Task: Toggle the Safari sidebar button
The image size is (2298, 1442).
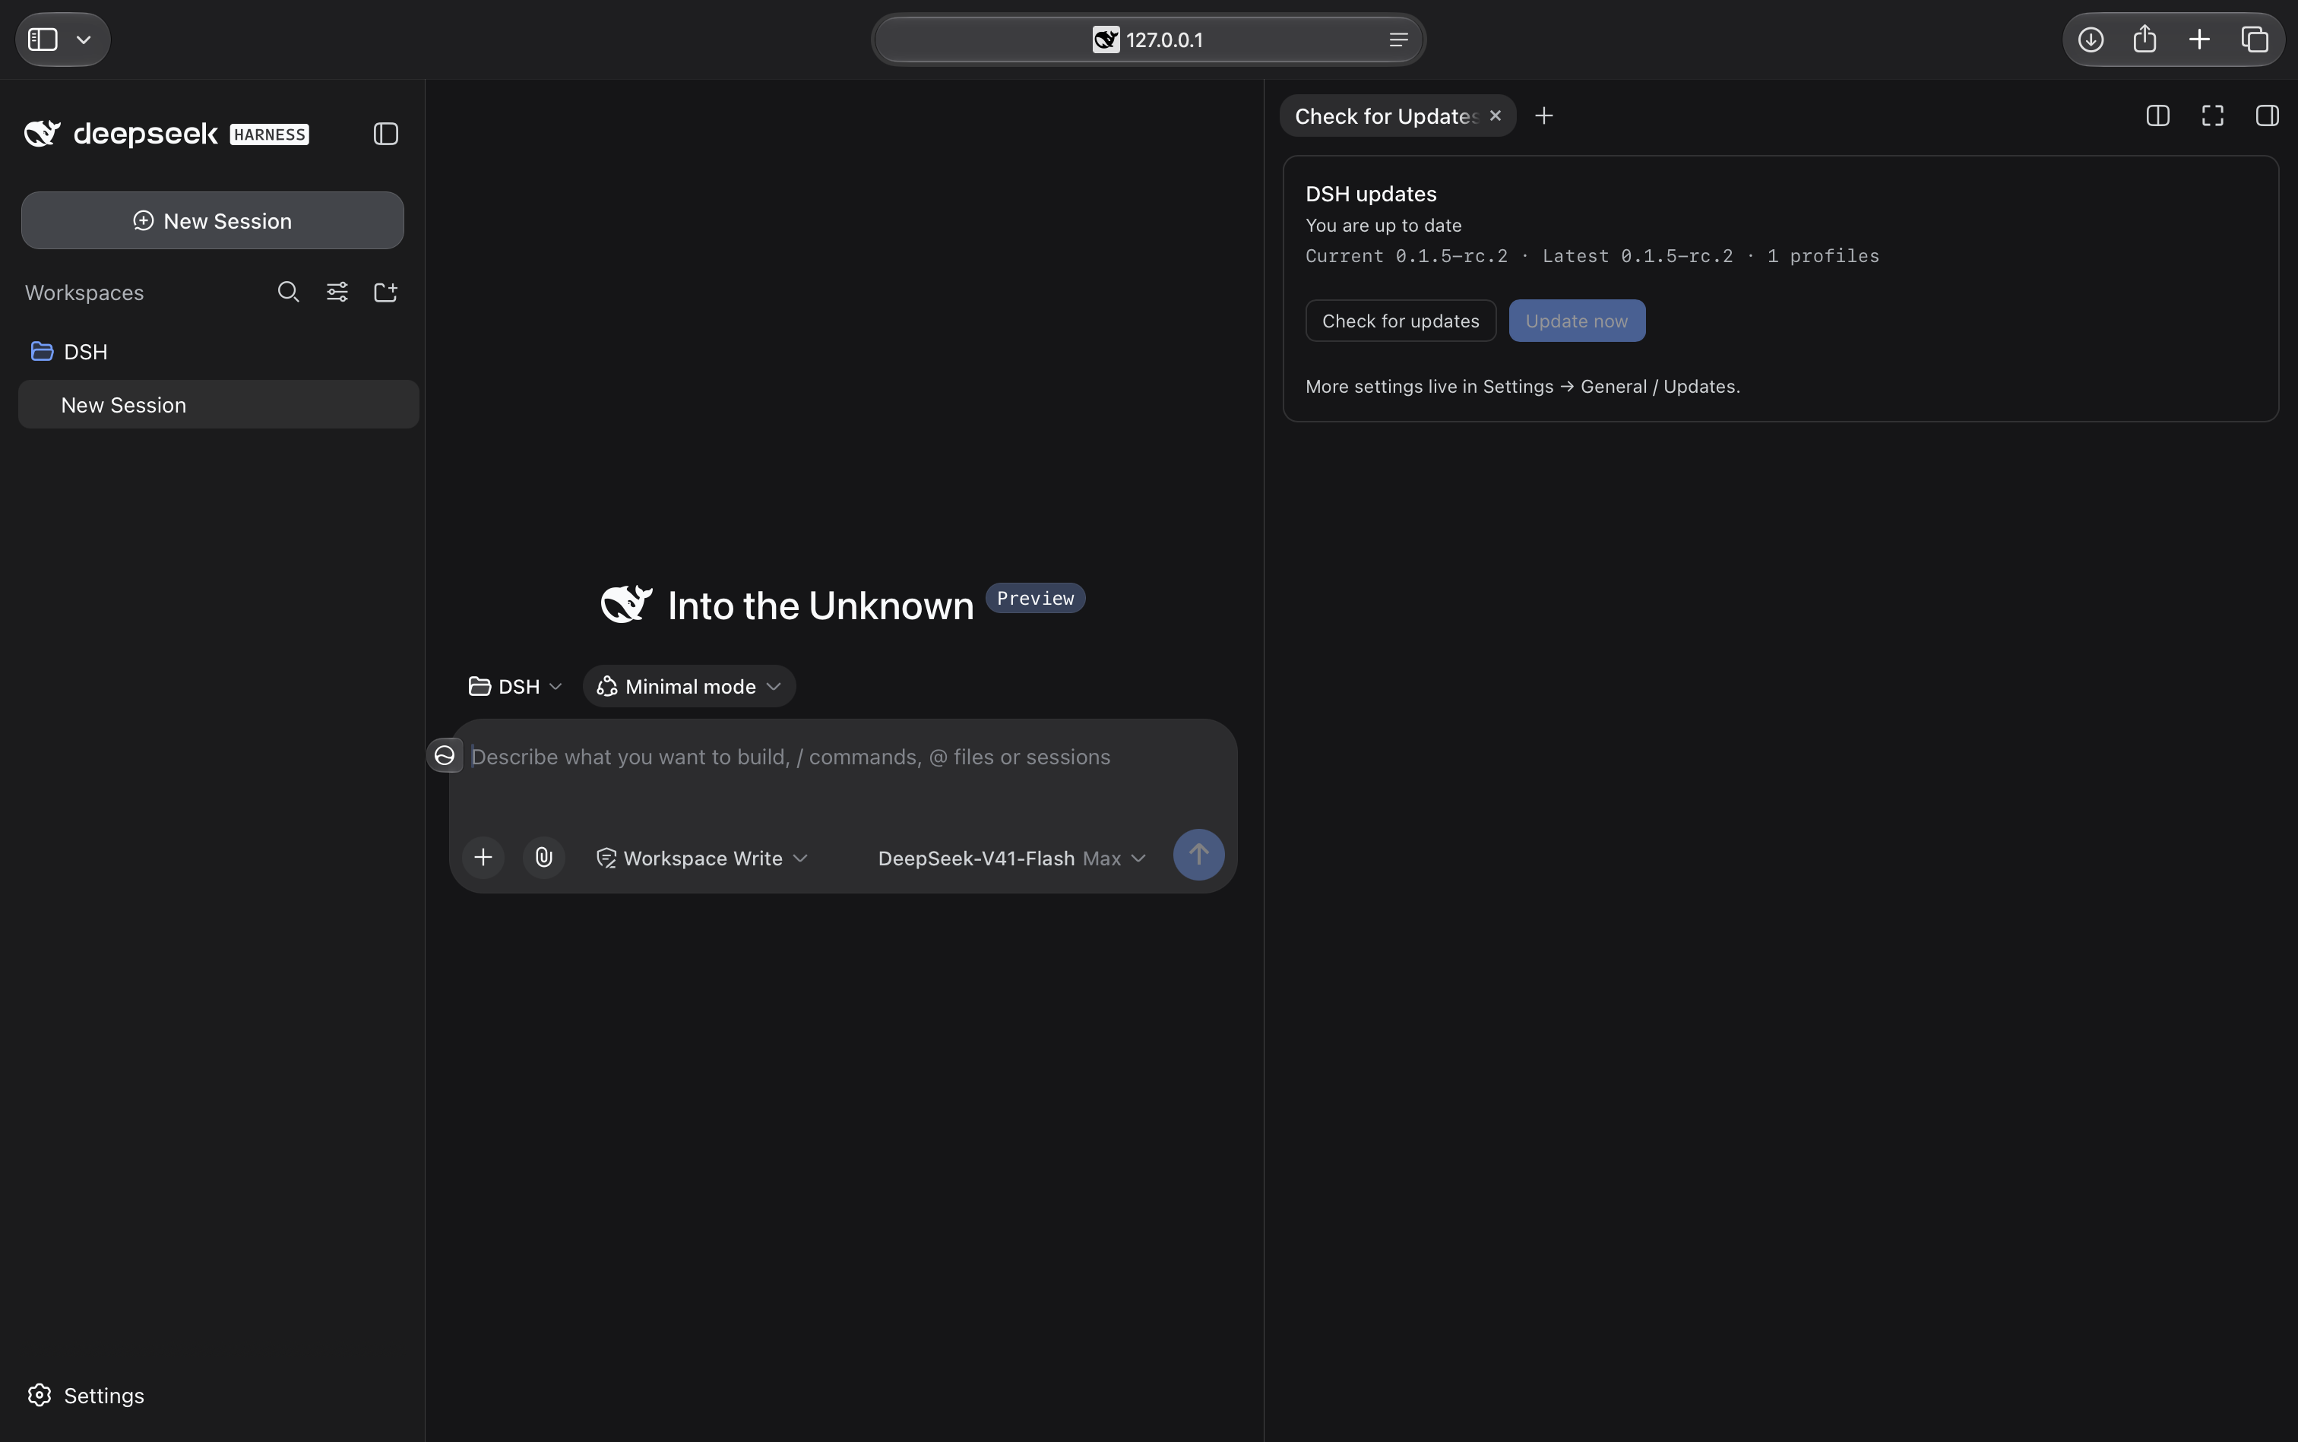Action: click(x=43, y=40)
